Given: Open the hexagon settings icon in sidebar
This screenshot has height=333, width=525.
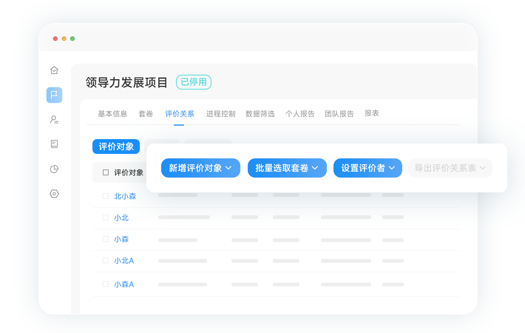Looking at the screenshot, I should click(x=54, y=194).
